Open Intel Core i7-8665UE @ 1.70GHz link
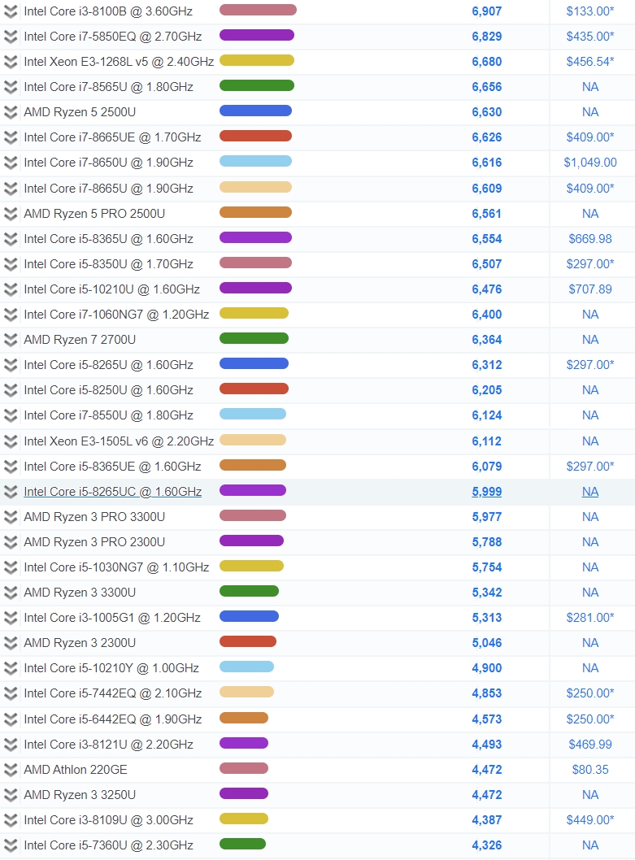635x860 pixels. pyautogui.click(x=112, y=137)
